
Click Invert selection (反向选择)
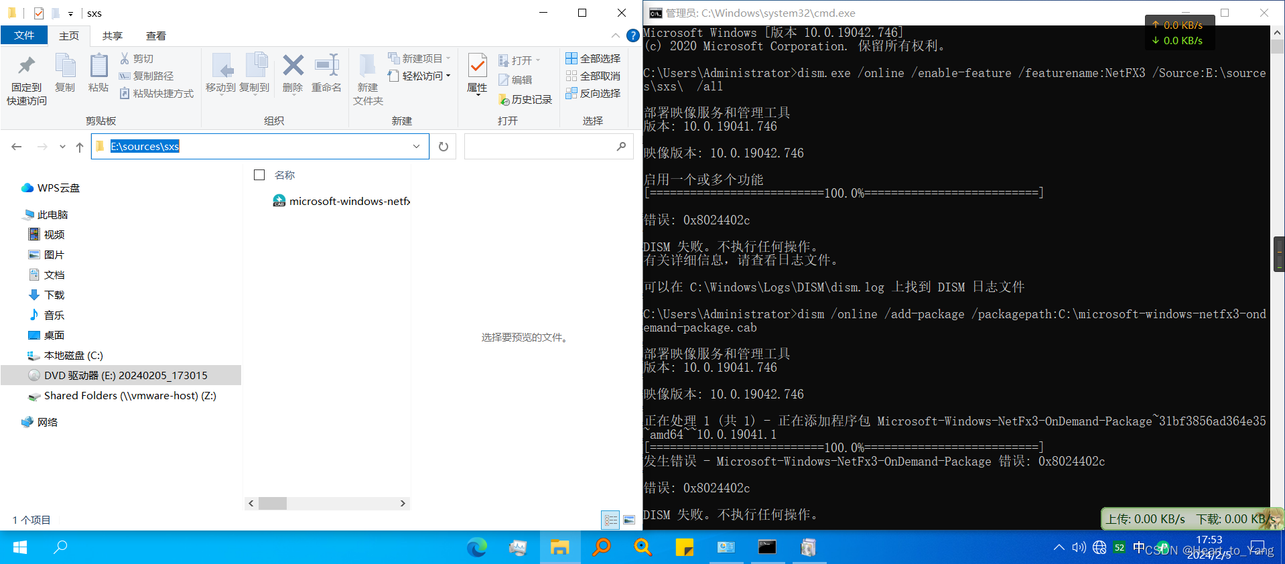pos(593,94)
